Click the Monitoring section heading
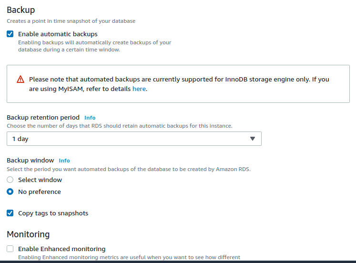356x263 pixels. point(28,234)
